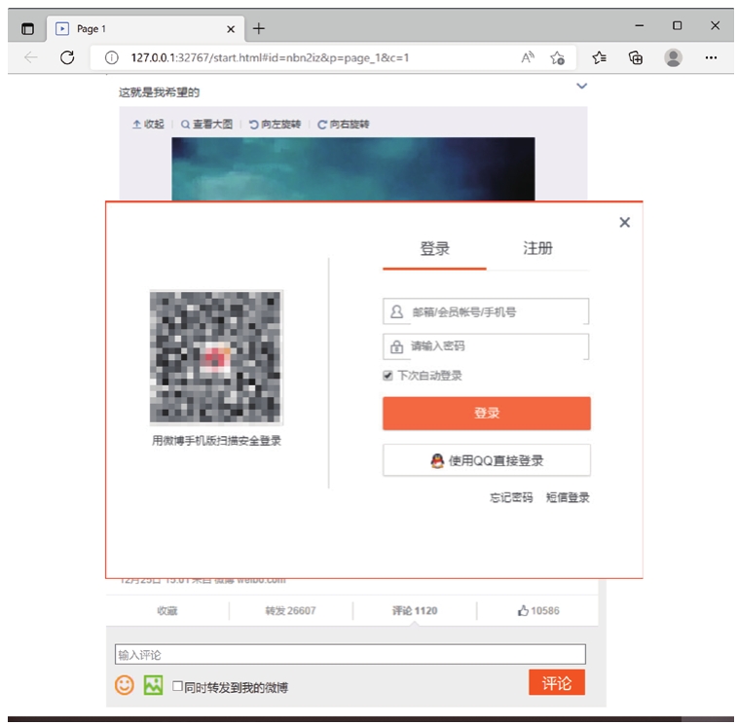Viewport: 737px width, 725px height.
Task: Open the Favorites list icon
Action: pos(600,57)
